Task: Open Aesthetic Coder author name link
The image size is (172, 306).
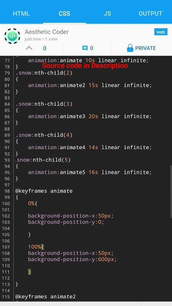Action: pos(47,32)
